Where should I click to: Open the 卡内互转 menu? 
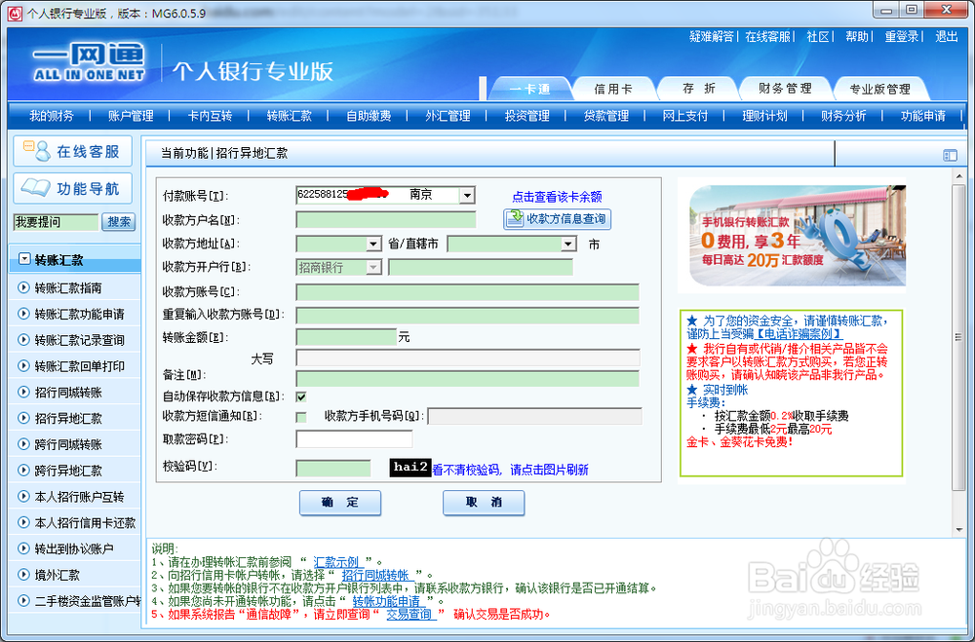pyautogui.click(x=210, y=116)
